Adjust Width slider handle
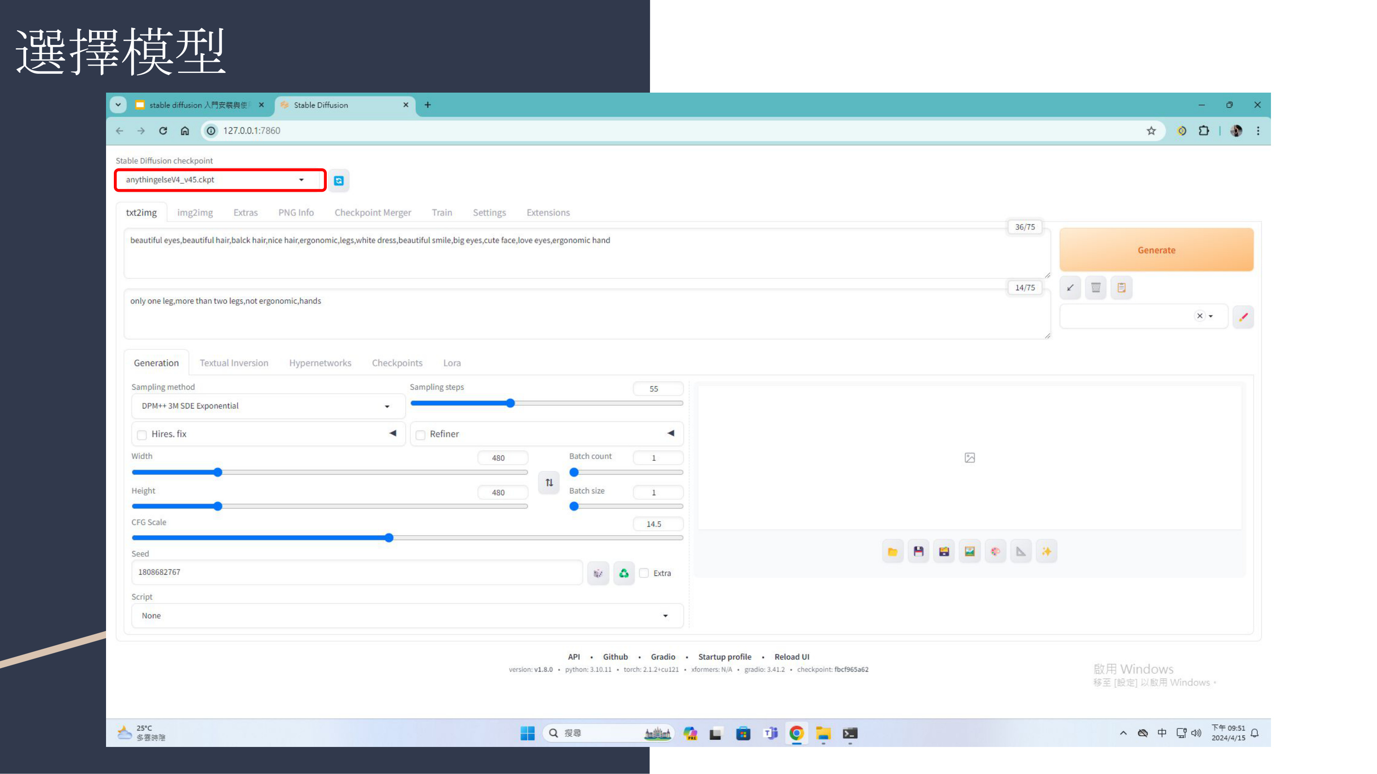The width and height of the screenshot is (1377, 774). coord(218,472)
